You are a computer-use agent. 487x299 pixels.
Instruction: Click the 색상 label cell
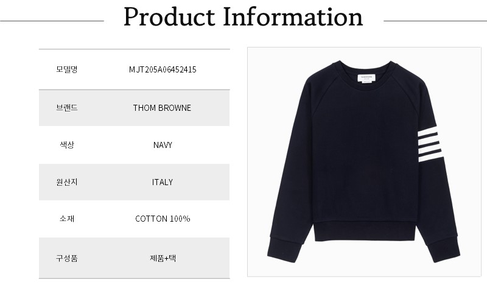pyautogui.click(x=66, y=145)
